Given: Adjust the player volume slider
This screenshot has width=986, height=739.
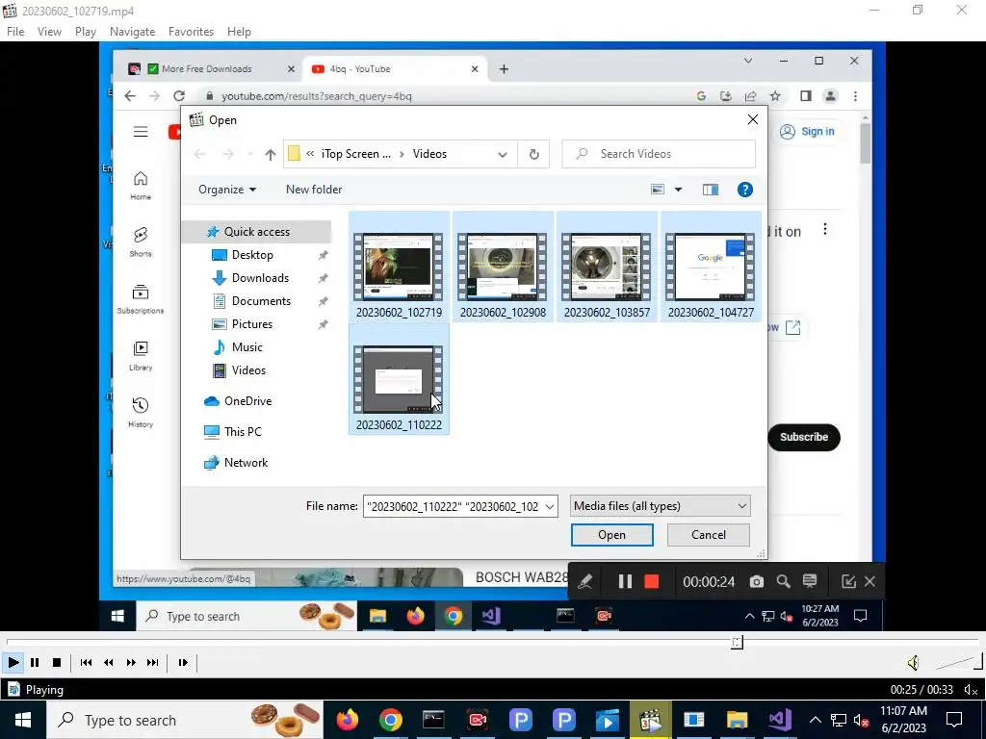Looking at the screenshot, I should pyautogui.click(x=958, y=662).
